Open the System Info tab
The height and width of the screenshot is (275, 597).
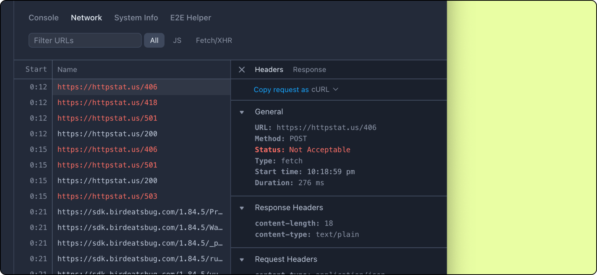tap(136, 18)
